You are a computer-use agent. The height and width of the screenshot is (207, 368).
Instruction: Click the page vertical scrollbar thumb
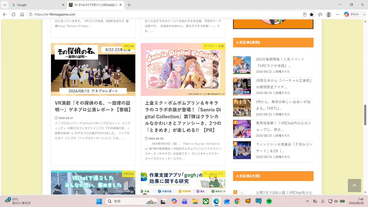365,115
